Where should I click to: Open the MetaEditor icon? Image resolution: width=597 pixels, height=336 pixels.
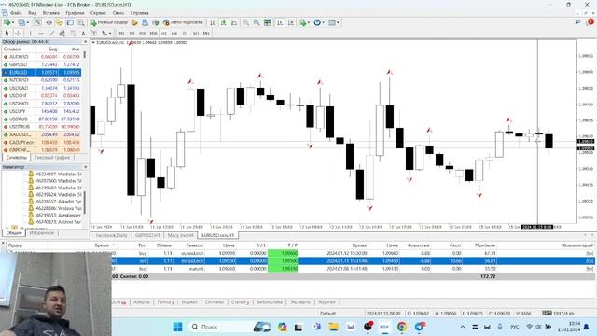coord(134,22)
